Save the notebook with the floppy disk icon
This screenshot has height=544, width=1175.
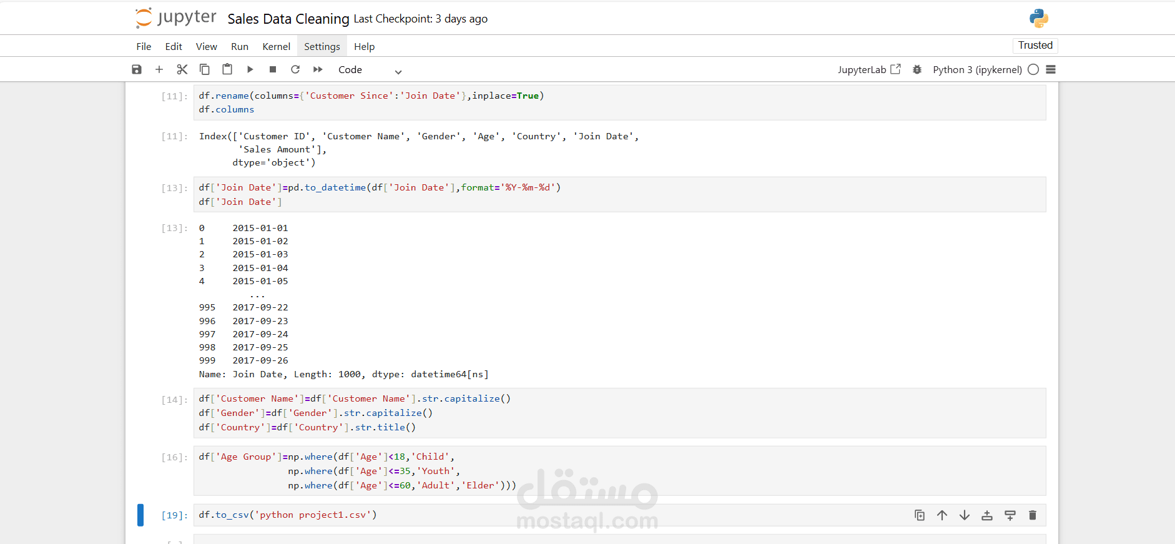click(137, 69)
